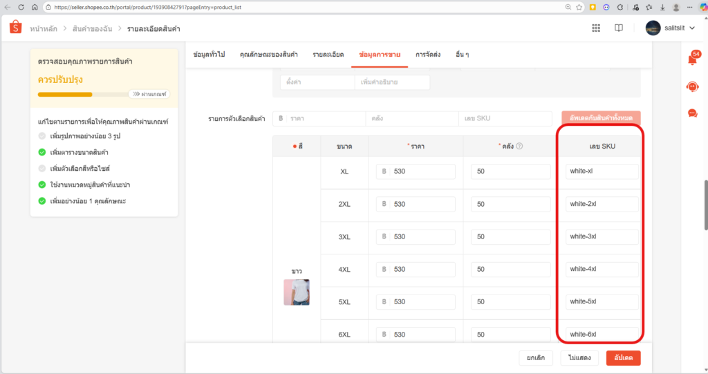Click the grey circle beside เพิ่มตัวเลือกสีหรือไซส์

(x=42, y=168)
